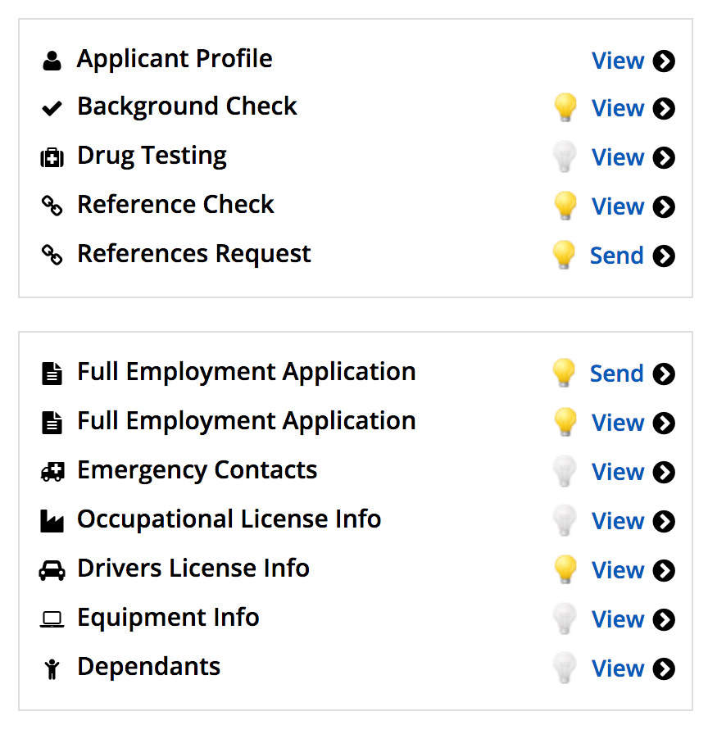Click the medkit icon beside Drug Testing
Viewport: 708px width, 734px height.
coord(52,158)
